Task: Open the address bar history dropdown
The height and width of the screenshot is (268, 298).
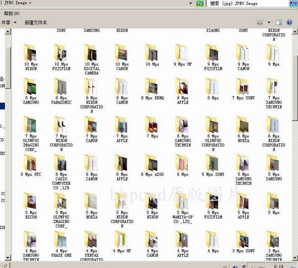Action: pyautogui.click(x=191, y=3)
